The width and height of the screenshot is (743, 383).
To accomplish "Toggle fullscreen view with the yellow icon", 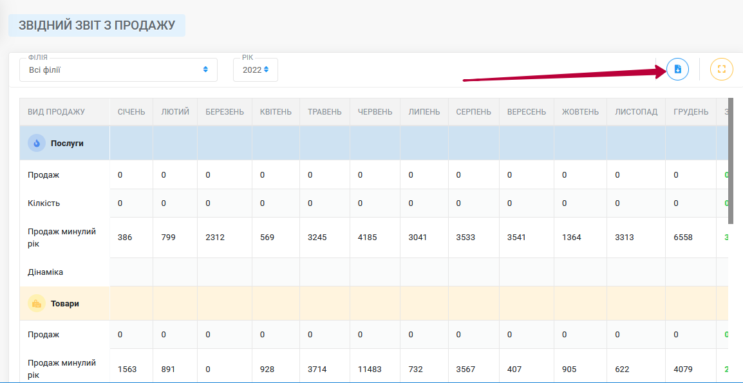I will [721, 70].
